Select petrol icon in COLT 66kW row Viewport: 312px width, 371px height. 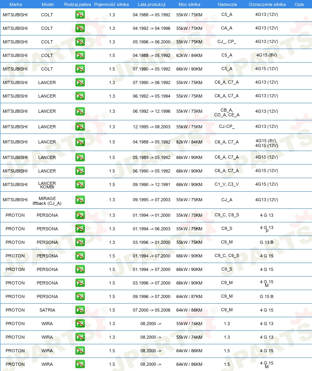80,69
